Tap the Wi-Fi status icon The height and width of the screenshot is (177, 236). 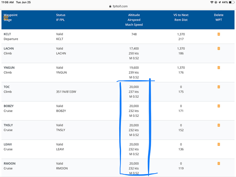(212, 2)
